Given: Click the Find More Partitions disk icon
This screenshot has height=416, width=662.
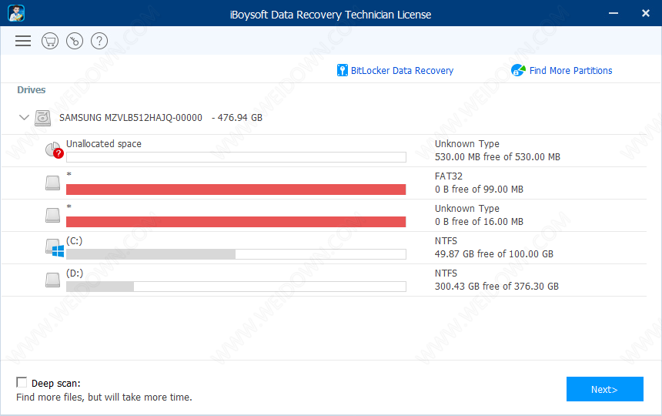Looking at the screenshot, I should pos(519,70).
